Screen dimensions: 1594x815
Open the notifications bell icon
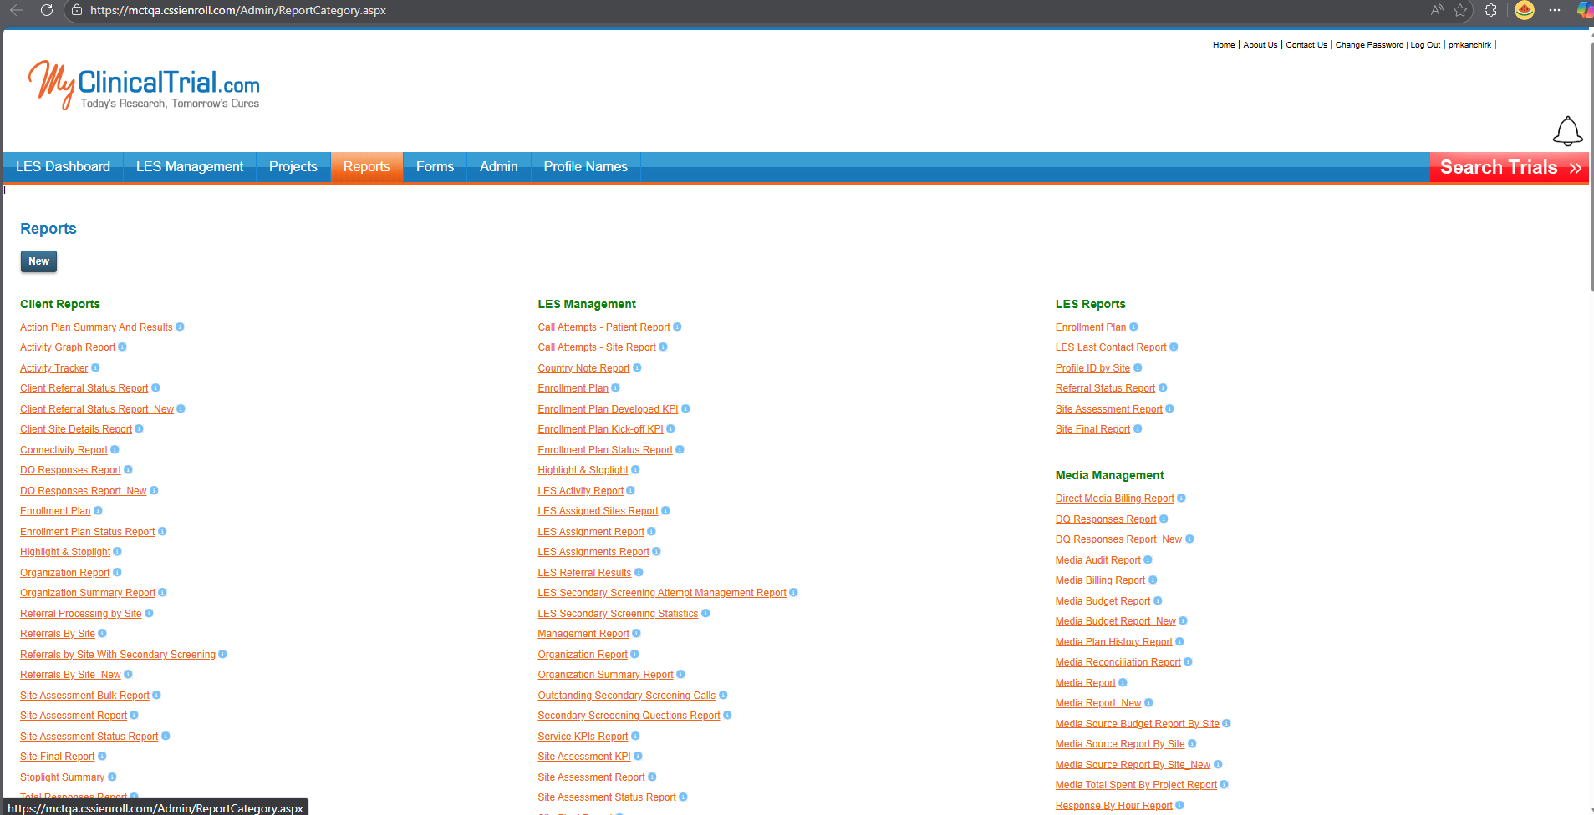(1567, 131)
